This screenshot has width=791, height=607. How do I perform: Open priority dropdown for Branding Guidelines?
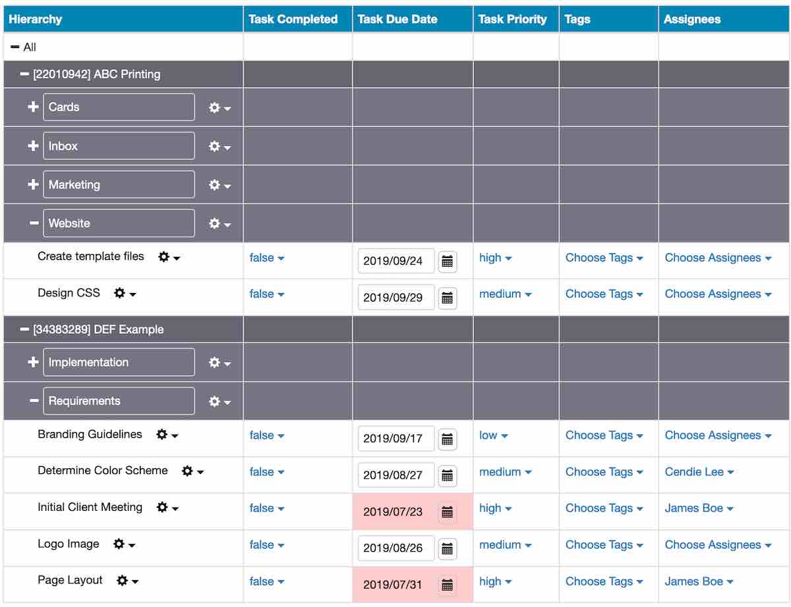(x=493, y=436)
